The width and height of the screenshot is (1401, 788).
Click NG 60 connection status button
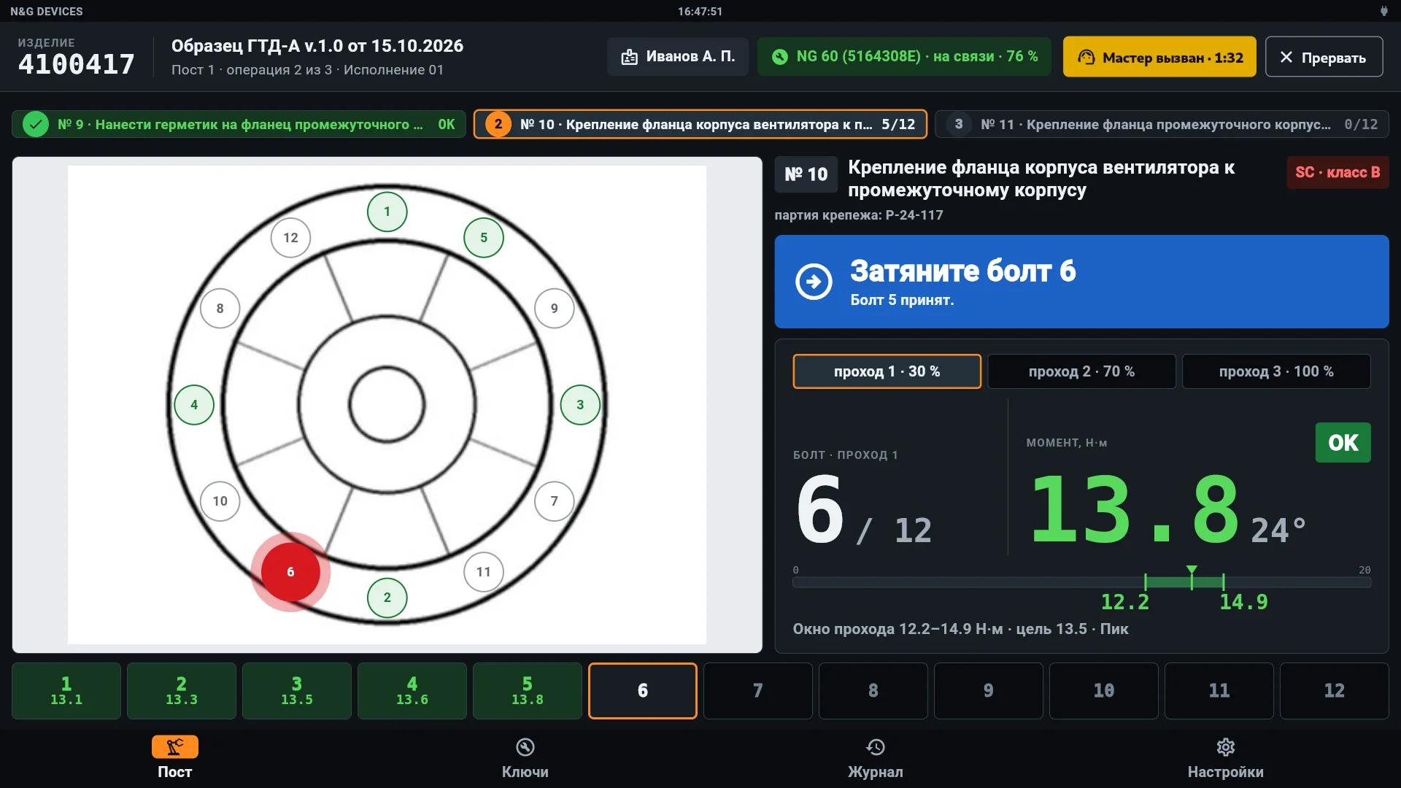pyautogui.click(x=904, y=57)
